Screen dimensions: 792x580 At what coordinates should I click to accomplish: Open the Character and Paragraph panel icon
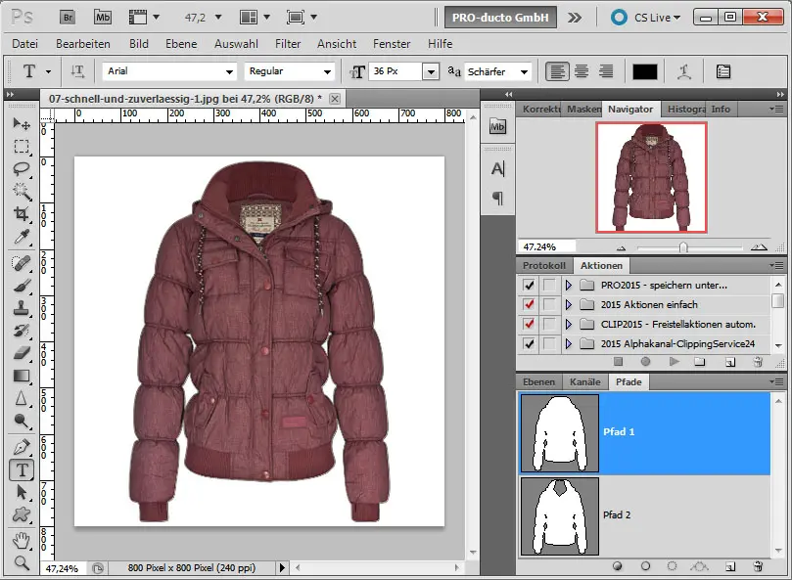click(723, 71)
